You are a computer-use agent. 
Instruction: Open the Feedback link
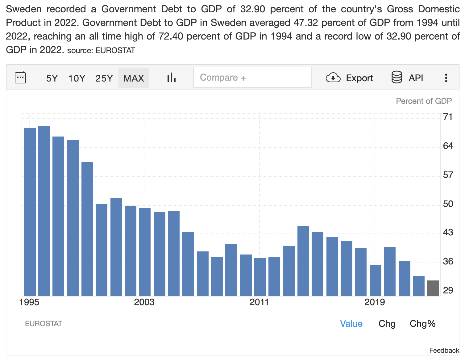[444, 350]
